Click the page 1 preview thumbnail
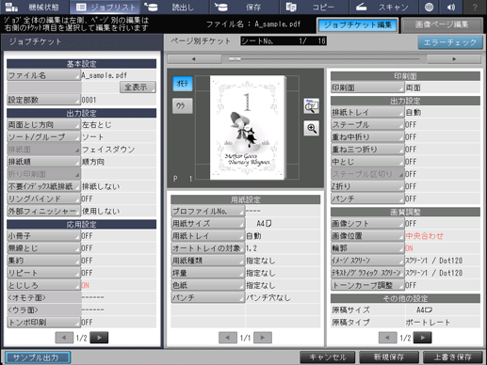The height and width of the screenshot is (365, 487). click(x=248, y=127)
